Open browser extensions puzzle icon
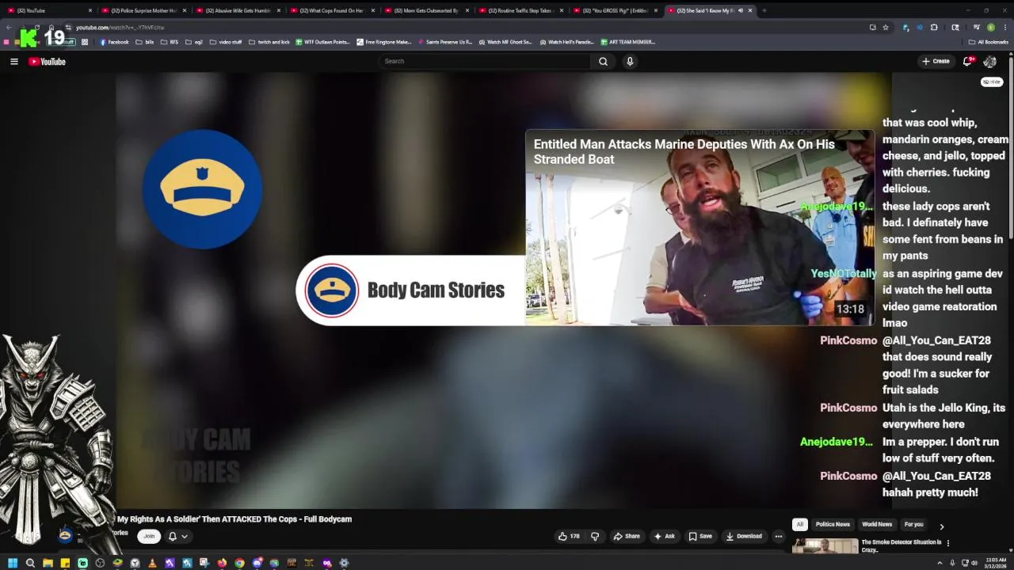 pos(934,27)
